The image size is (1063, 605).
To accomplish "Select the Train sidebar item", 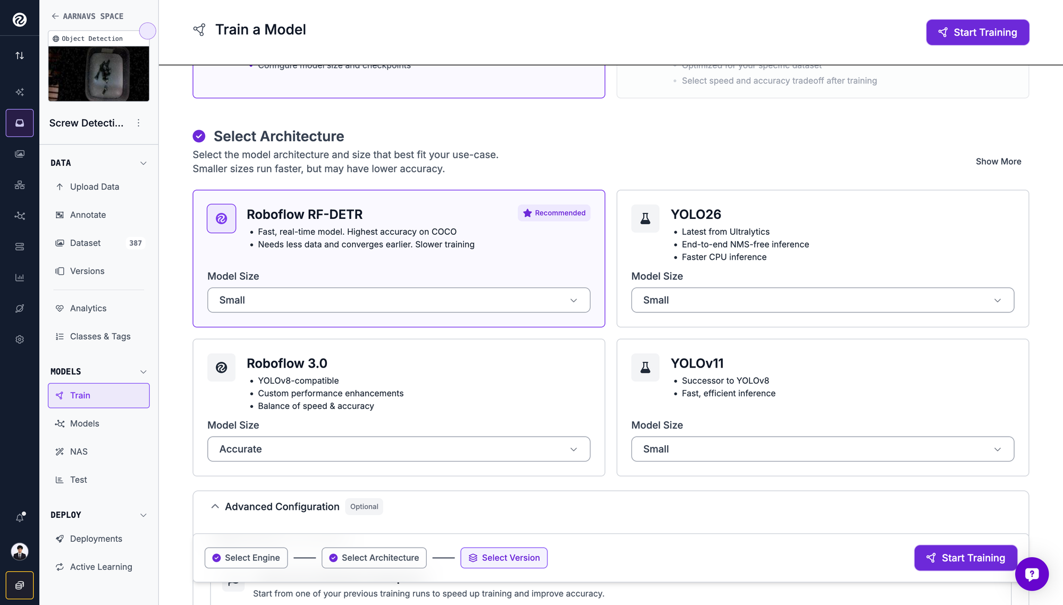I will 98,396.
